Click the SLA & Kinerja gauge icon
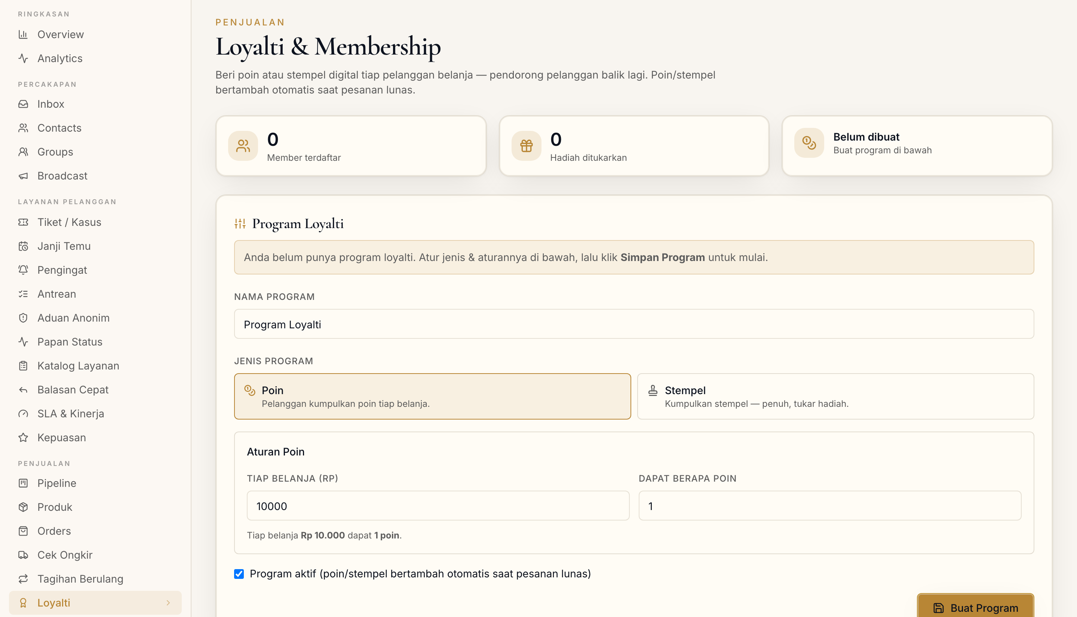The width and height of the screenshot is (1077, 617). click(x=23, y=414)
